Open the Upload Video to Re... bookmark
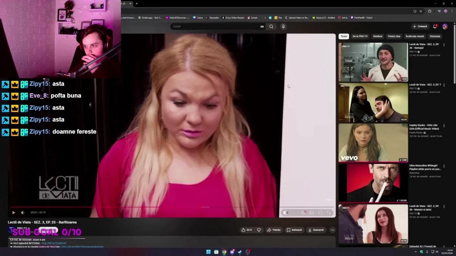Screen dimensions: 456x256 click(297, 18)
